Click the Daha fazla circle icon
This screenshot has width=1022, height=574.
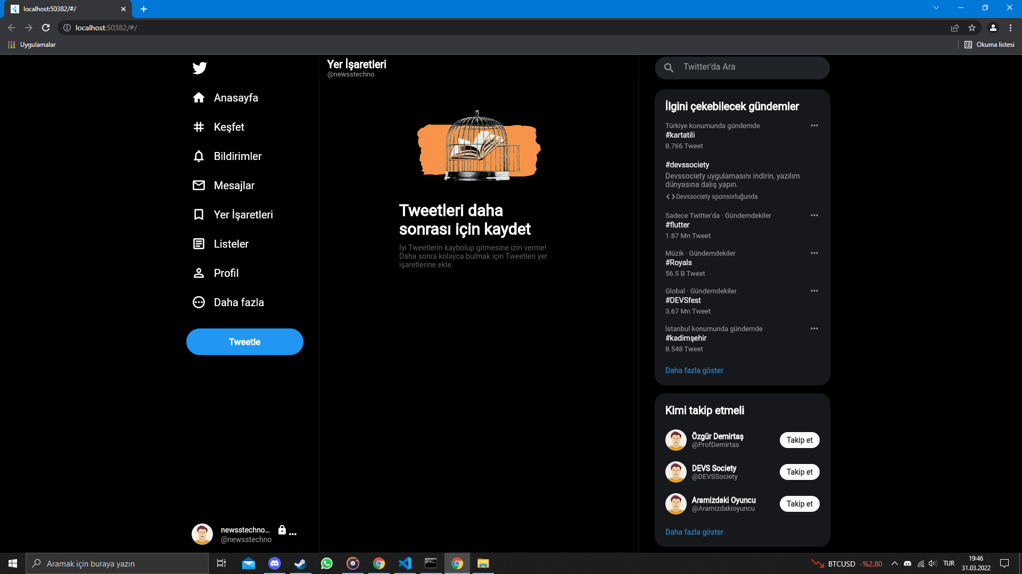pos(199,302)
